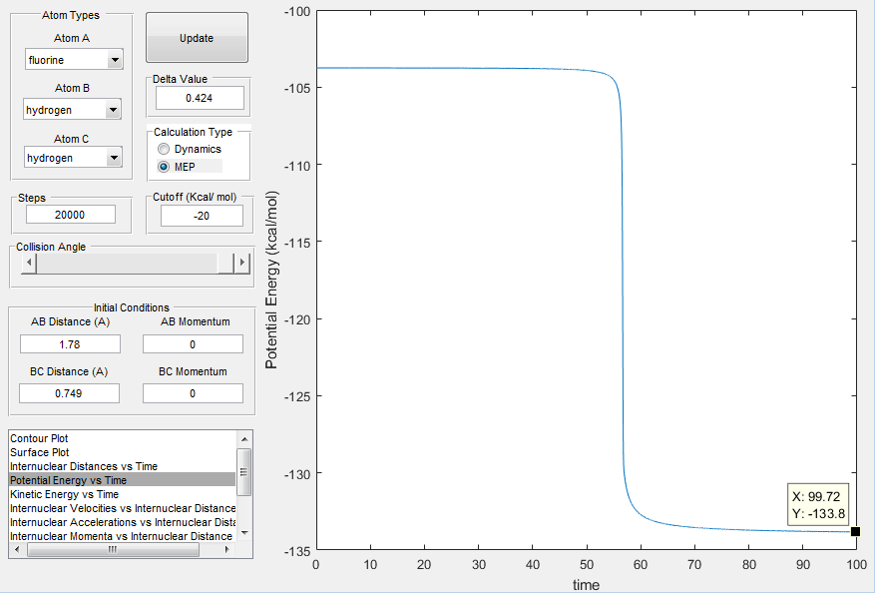The image size is (875, 593).
Task: Click Collision Angle slider left arrow
Action: pyautogui.click(x=29, y=262)
